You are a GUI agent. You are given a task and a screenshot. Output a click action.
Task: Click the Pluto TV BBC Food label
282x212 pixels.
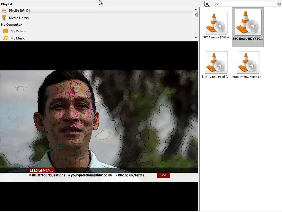coord(216,77)
